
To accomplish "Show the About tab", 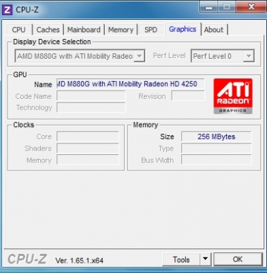I will [214, 29].
